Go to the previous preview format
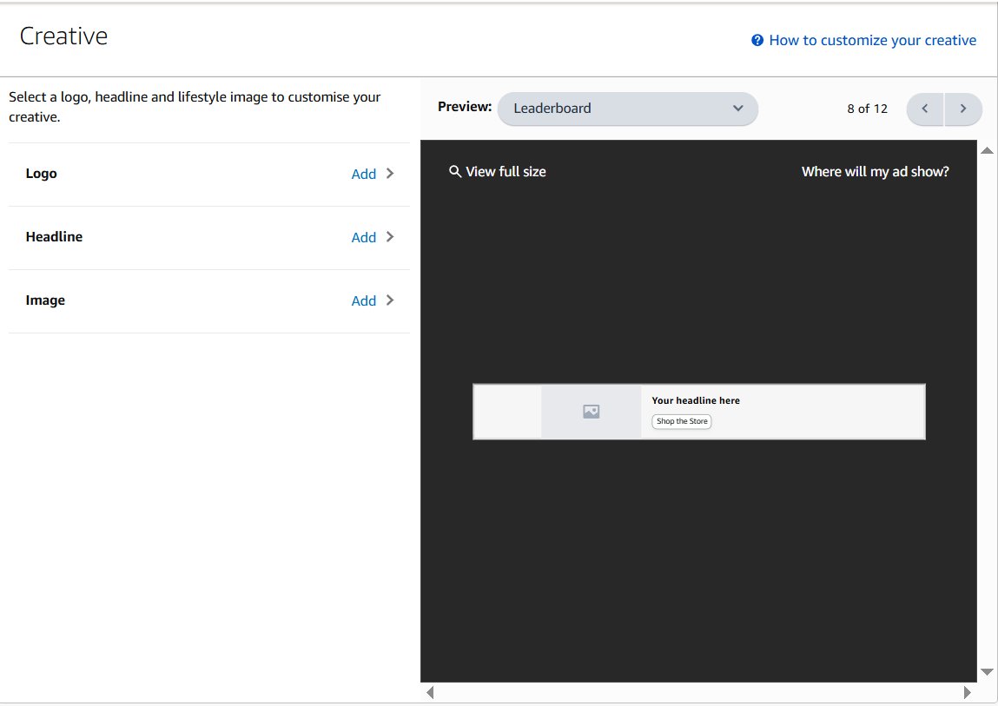The width and height of the screenshot is (998, 706). click(925, 109)
